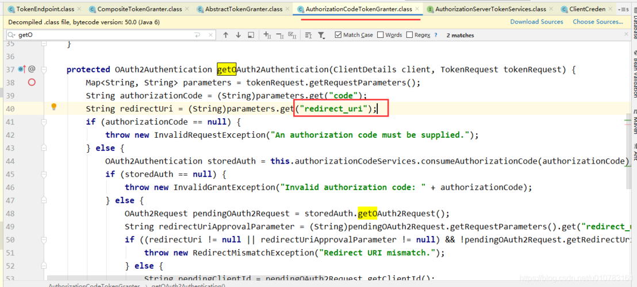Switch to CompositeTokenGranter.class tab
Image resolution: width=637 pixels, height=287 pixels.
[x=137, y=9]
